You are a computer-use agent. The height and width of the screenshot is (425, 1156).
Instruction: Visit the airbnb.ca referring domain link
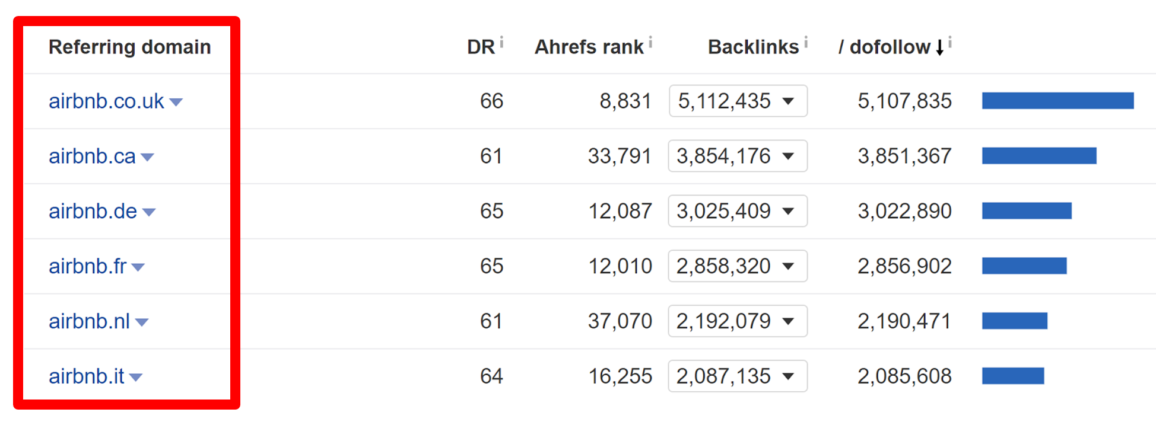pyautogui.click(x=96, y=156)
